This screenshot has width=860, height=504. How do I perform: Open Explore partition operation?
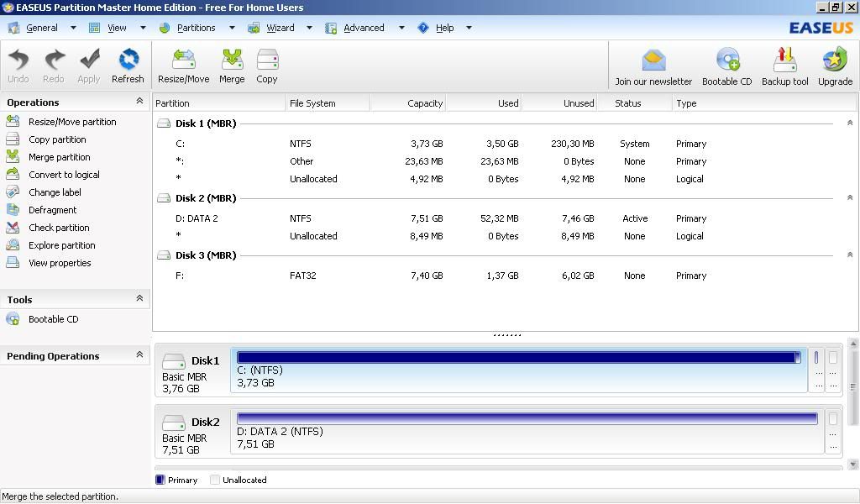(62, 245)
